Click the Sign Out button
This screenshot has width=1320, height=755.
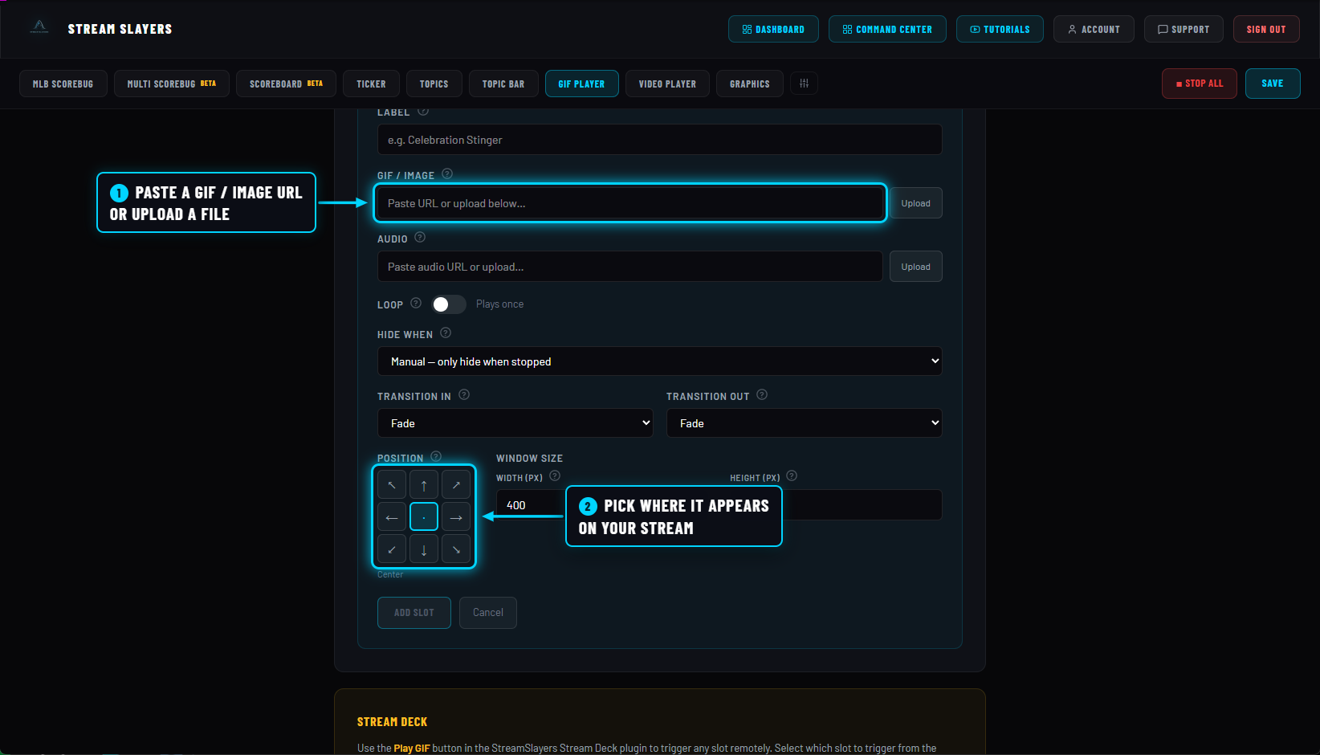1266,29
